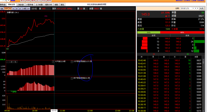Screen dimensions: 207x112
Task: Click the large 145.0 last price
Action: tap(145, 14)
